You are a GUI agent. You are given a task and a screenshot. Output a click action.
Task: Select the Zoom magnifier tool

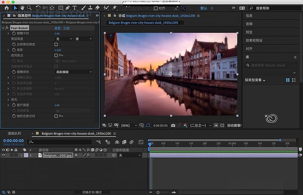(29, 8)
